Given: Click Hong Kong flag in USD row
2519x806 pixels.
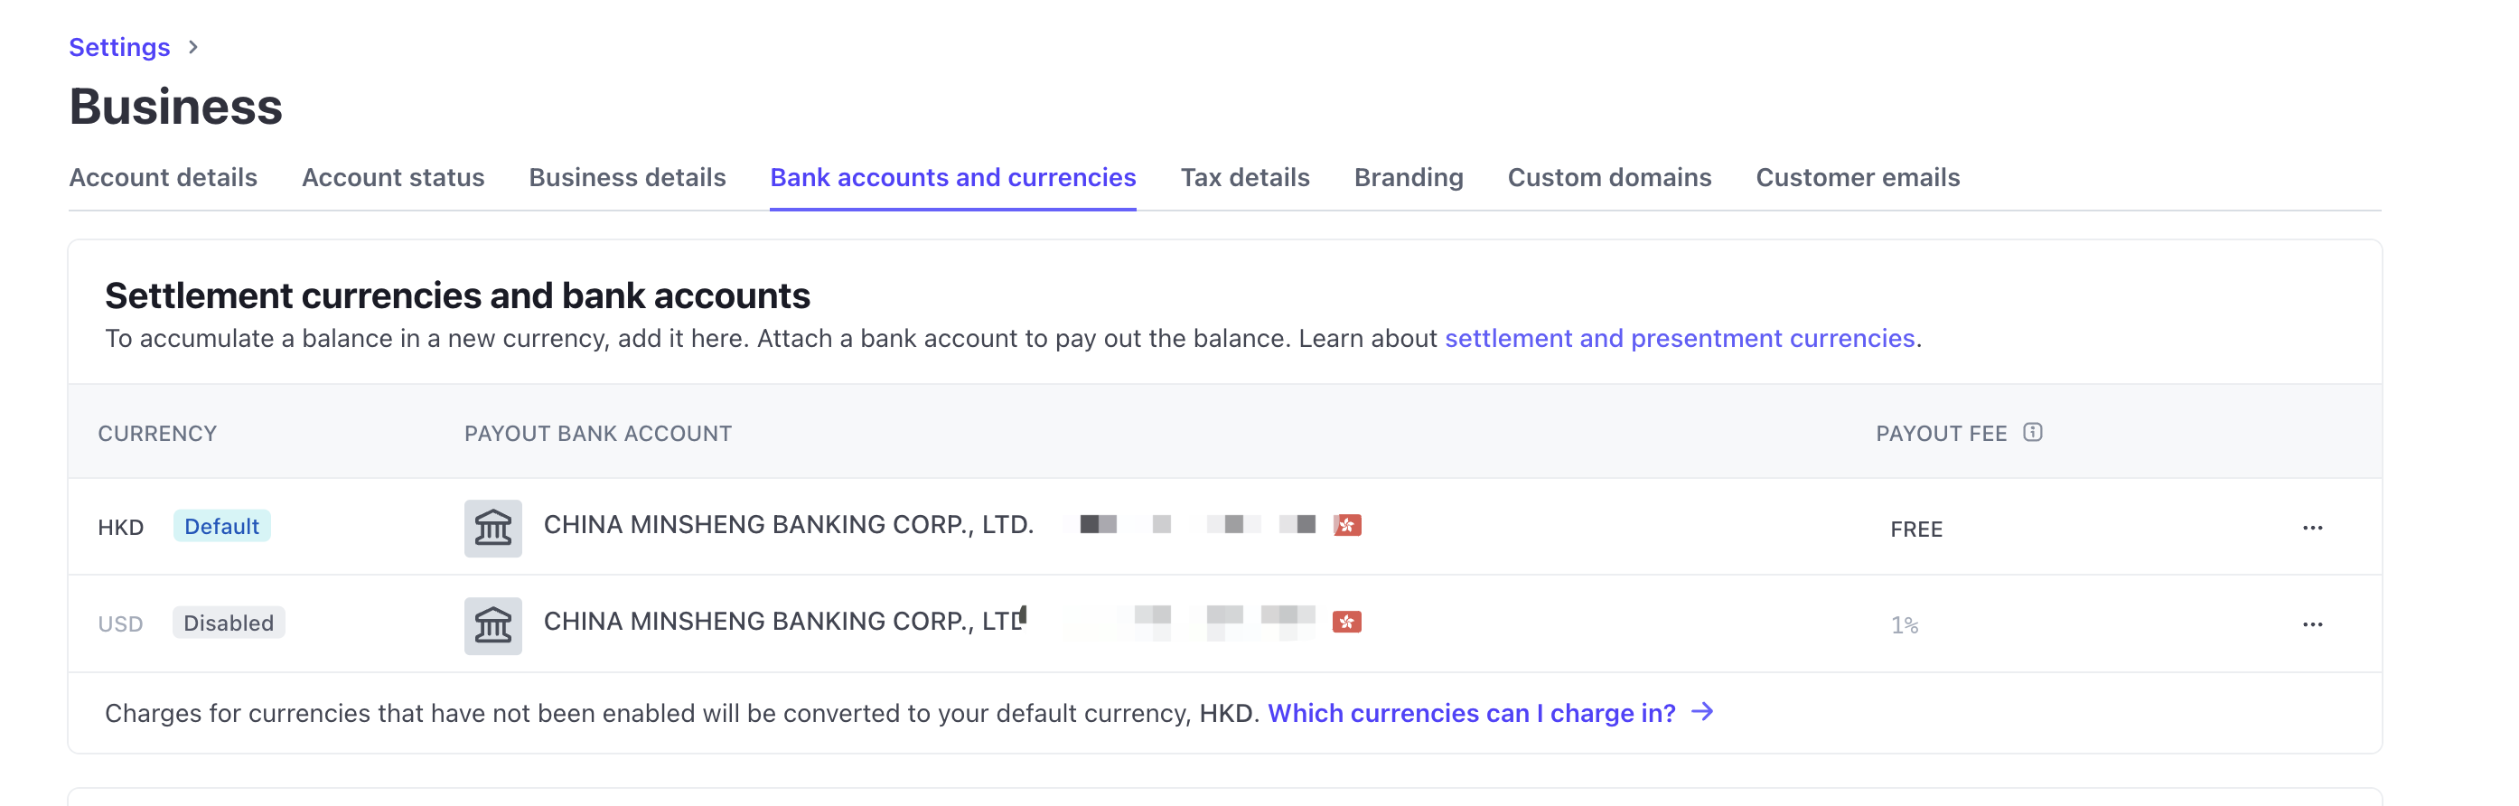Looking at the screenshot, I should click(x=1346, y=622).
